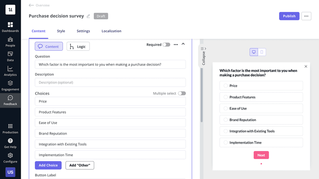
Task: Click the Draft status badge
Action: pyautogui.click(x=101, y=16)
